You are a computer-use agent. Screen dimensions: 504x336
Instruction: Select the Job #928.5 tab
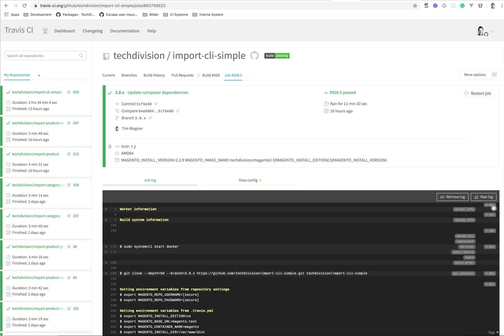tap(233, 75)
